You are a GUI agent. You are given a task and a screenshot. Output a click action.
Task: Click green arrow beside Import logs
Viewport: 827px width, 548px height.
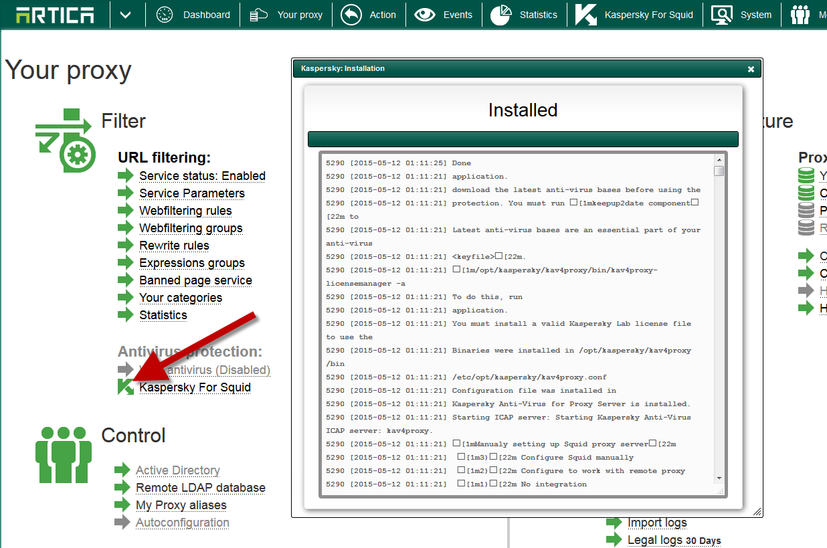pyautogui.click(x=614, y=522)
